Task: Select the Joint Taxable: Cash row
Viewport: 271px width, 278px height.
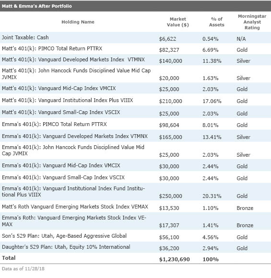Action: (135, 37)
